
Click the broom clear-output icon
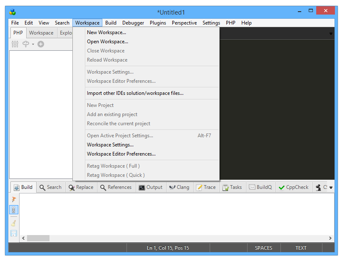pyautogui.click(x=14, y=223)
